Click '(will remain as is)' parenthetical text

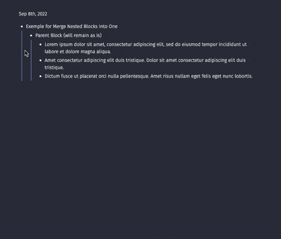[x=83, y=35]
